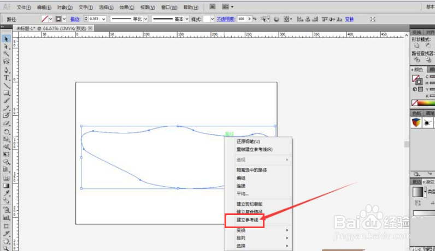This screenshot has height=251, width=435.
Task: Switch to the 色板 swatches tab
Action: coord(416,113)
